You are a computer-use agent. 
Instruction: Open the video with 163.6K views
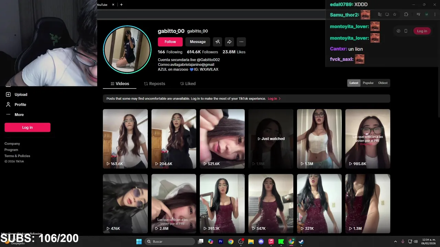[125, 139]
